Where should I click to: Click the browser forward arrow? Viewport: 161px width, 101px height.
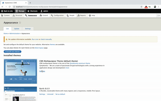tap(6, 7)
